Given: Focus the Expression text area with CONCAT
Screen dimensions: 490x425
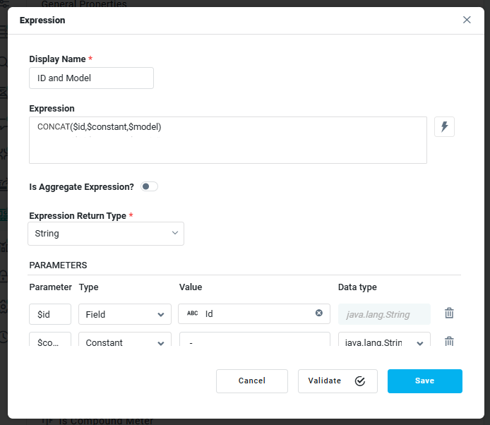Looking at the screenshot, I should coord(227,140).
